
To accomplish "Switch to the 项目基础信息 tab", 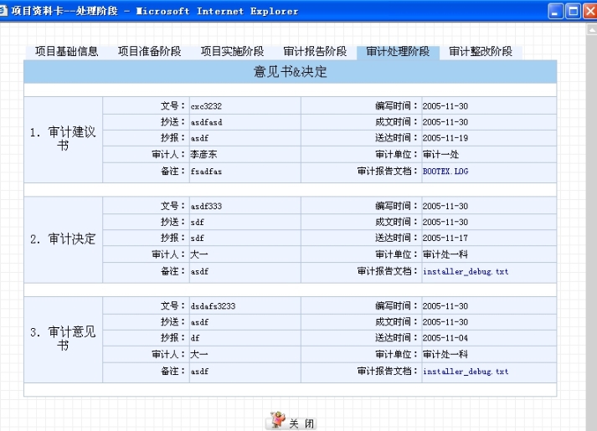I will coord(66,52).
